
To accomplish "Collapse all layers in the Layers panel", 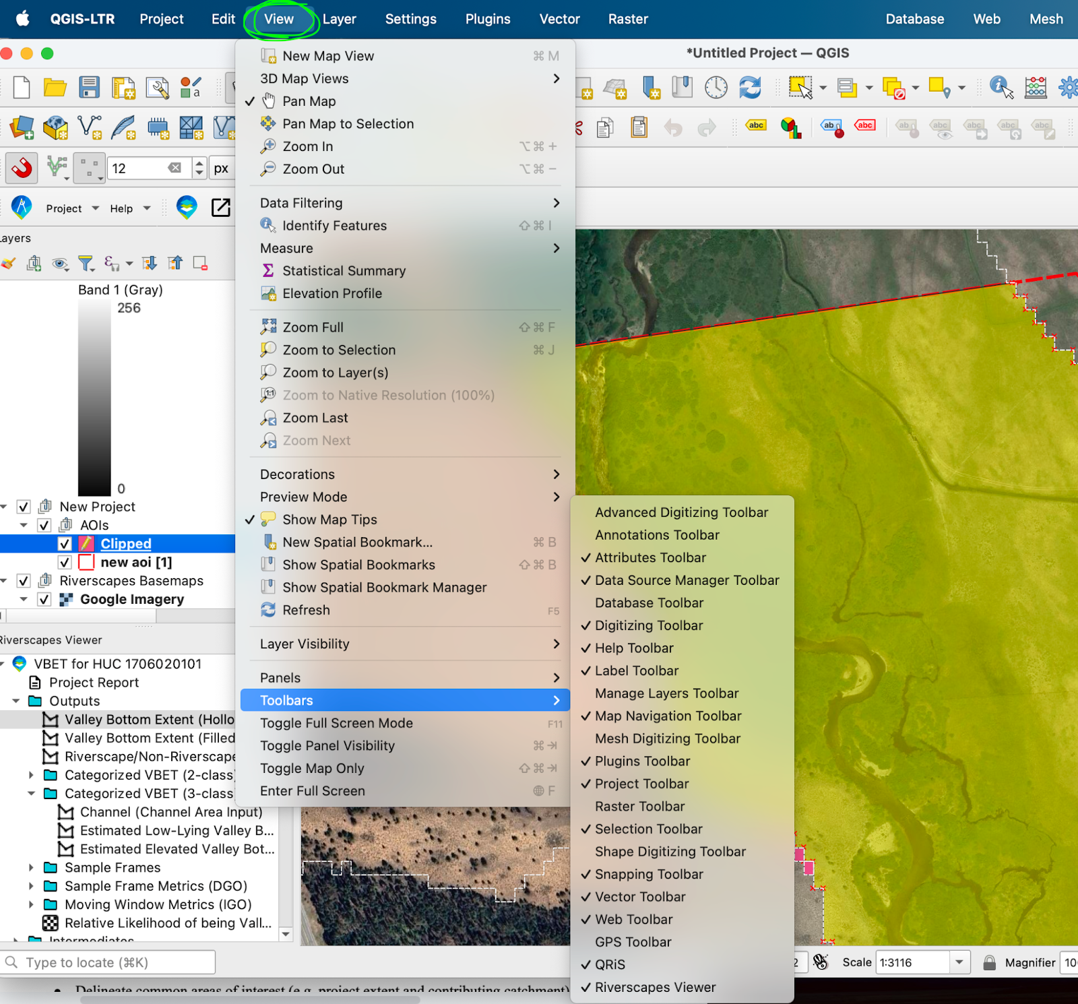I will click(175, 263).
